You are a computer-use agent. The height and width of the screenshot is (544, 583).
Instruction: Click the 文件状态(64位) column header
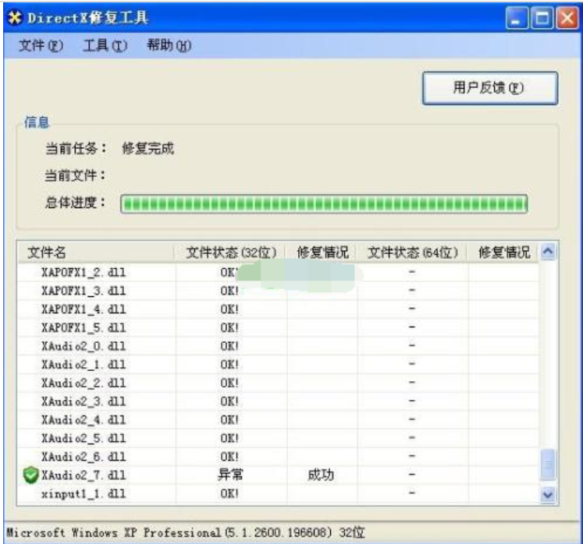pos(412,253)
